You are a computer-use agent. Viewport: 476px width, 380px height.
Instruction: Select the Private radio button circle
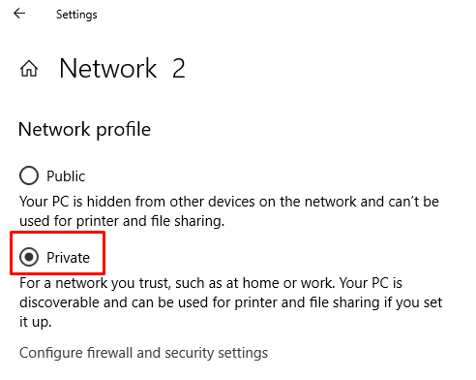point(29,257)
